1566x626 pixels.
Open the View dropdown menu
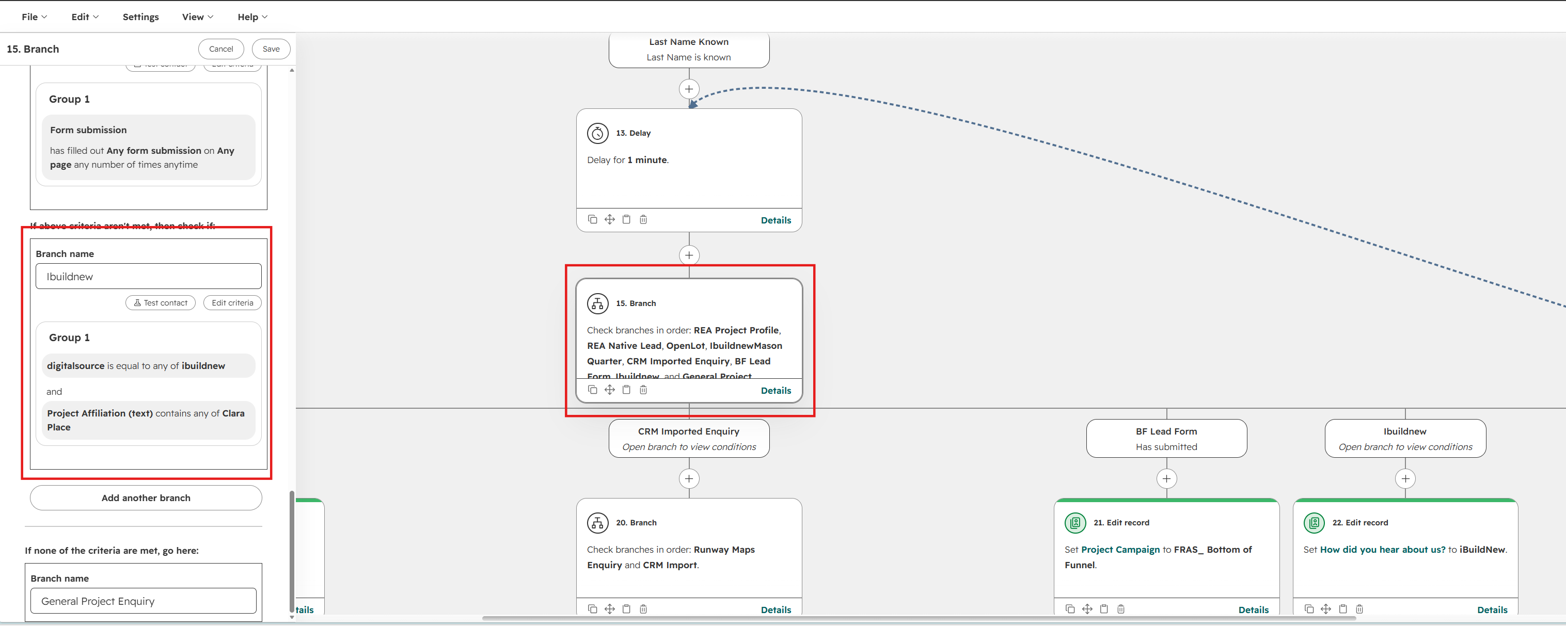click(x=198, y=17)
